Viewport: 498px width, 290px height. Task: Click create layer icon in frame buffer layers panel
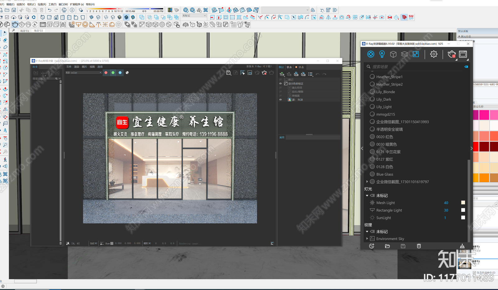pyautogui.click(x=282, y=74)
